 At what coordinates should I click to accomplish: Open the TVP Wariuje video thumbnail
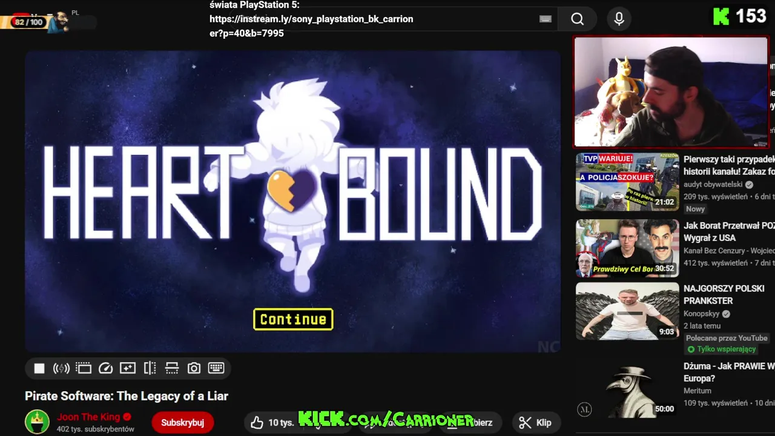(x=627, y=182)
